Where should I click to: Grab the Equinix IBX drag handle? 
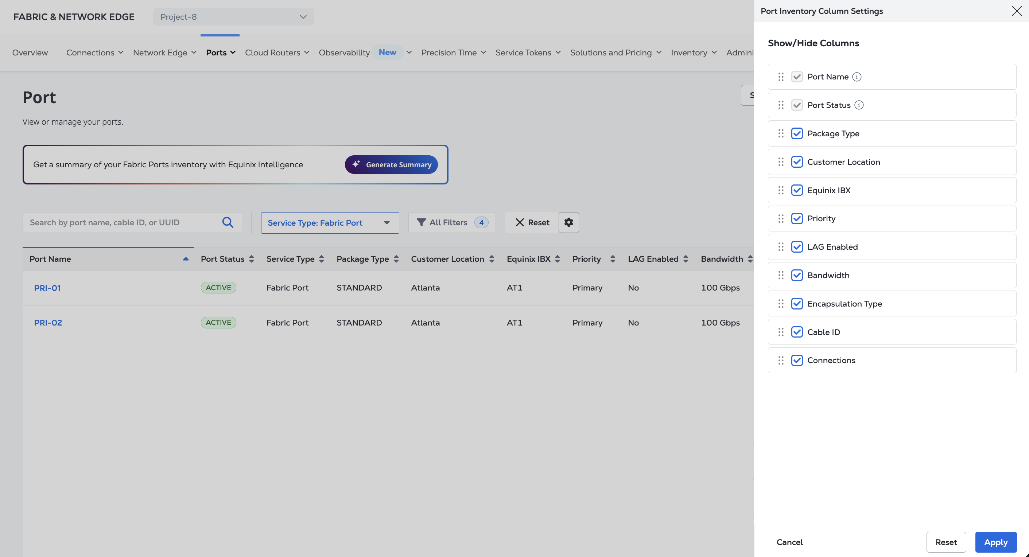coord(781,190)
